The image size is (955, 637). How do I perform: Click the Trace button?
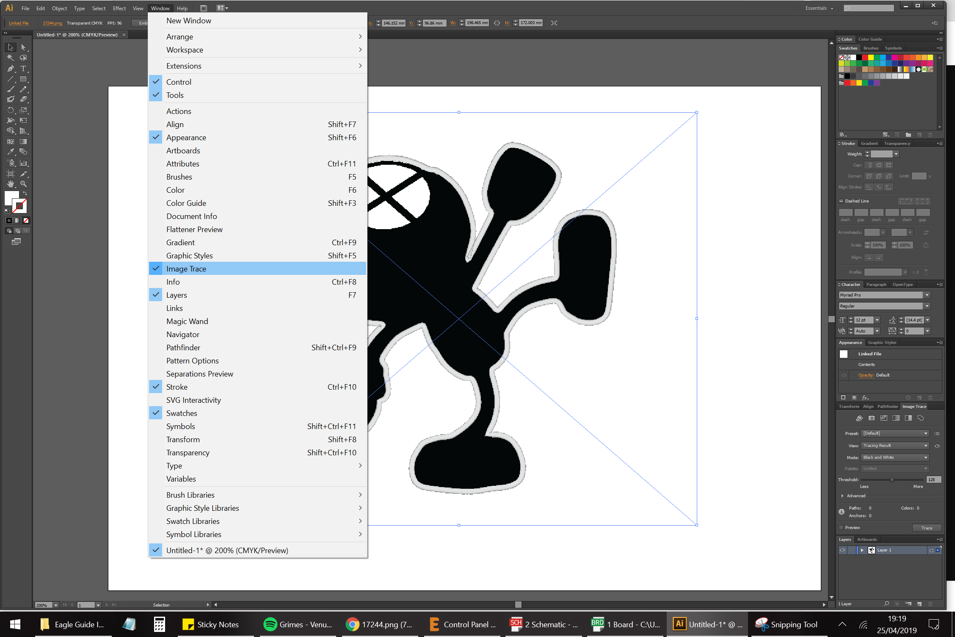[x=927, y=528]
